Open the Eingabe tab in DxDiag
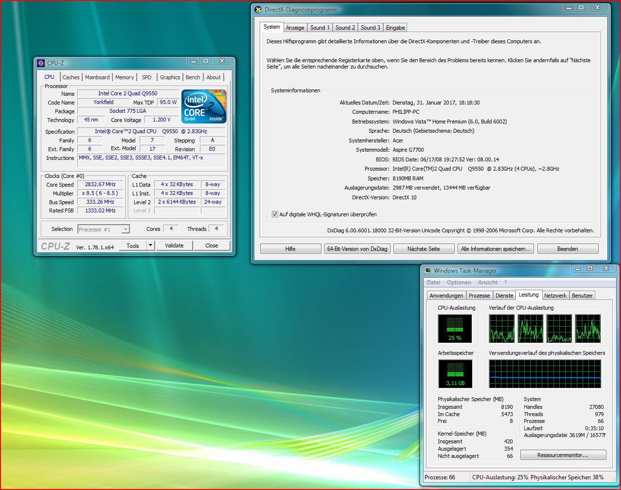 point(395,28)
